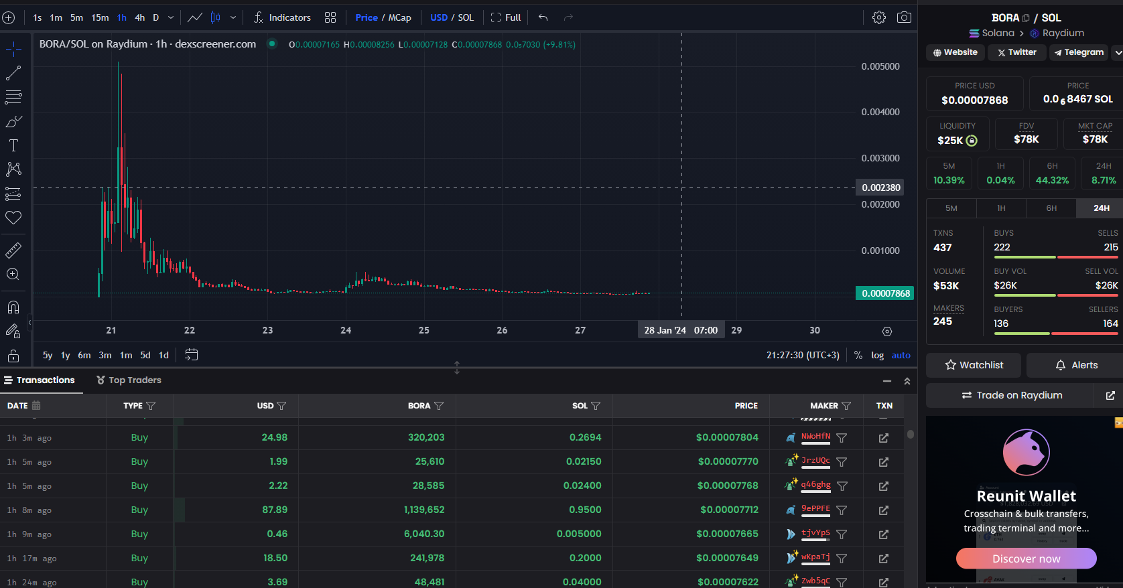Image resolution: width=1123 pixels, height=588 pixels.
Task: Open the Fibonacci retracement tool
Action: (x=13, y=97)
